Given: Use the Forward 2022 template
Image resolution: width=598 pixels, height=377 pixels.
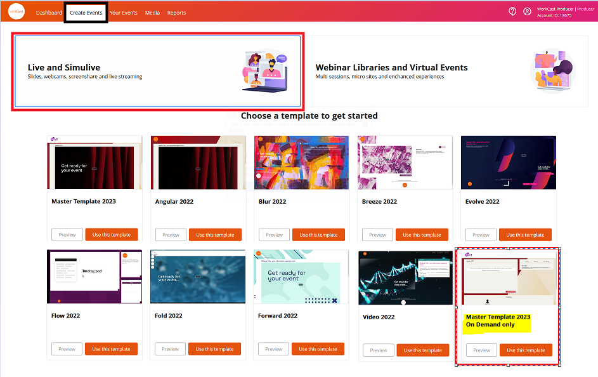Looking at the screenshot, I should click(318, 349).
